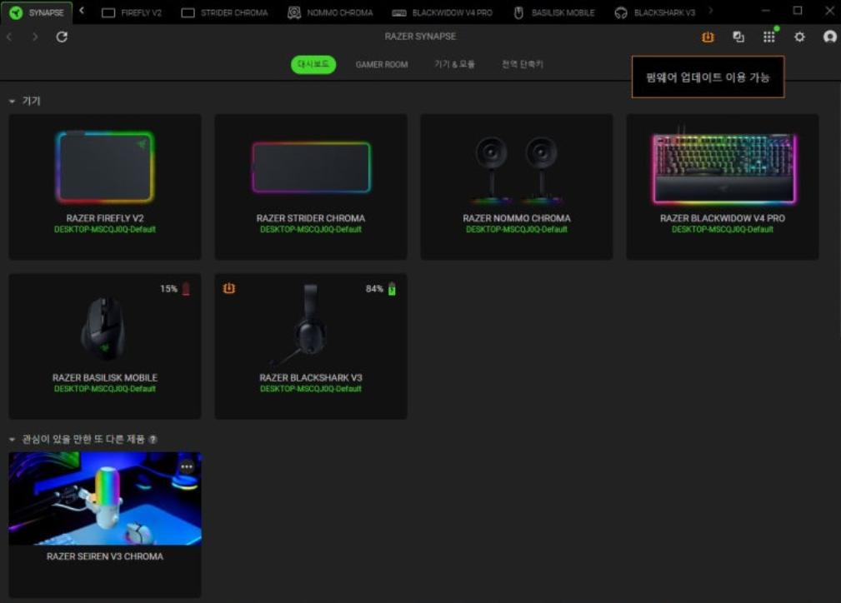Click the BlackShark V3 battery icon

tap(392, 289)
